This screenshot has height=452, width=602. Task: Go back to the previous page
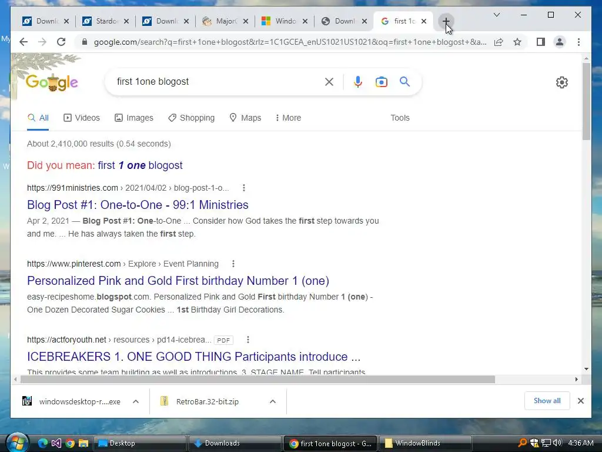[24, 42]
